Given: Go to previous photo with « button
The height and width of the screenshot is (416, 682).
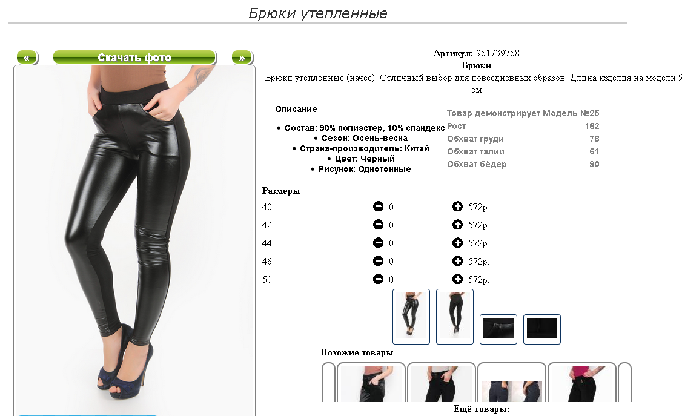Looking at the screenshot, I should [27, 58].
